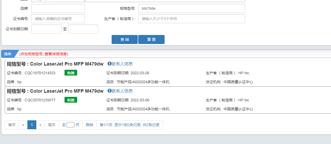The width and height of the screenshot is (331, 144).
Task: Click 品目 节能产品 text in CQC19701214323 record
Action: (x=138, y=82)
